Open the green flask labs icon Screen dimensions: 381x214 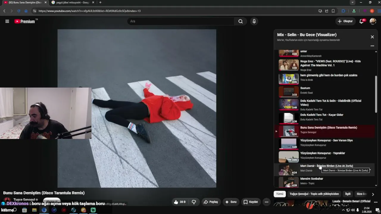pos(354,11)
